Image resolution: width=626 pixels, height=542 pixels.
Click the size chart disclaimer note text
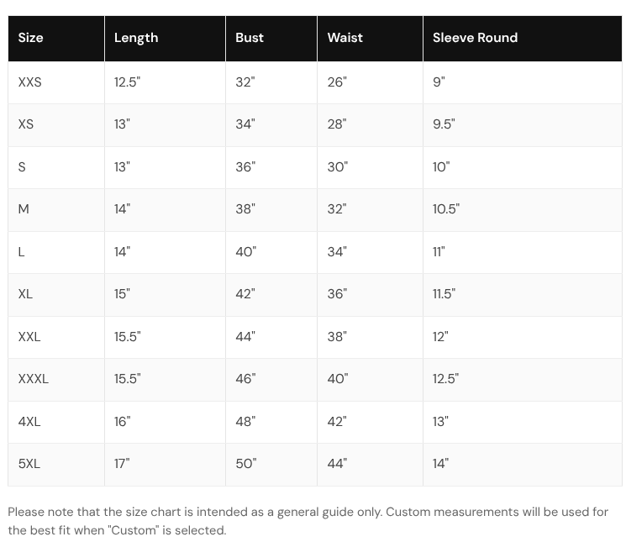click(x=308, y=521)
